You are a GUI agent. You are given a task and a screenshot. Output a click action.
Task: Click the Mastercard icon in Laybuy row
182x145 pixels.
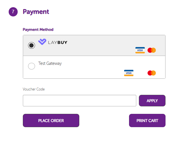coord(152,50)
